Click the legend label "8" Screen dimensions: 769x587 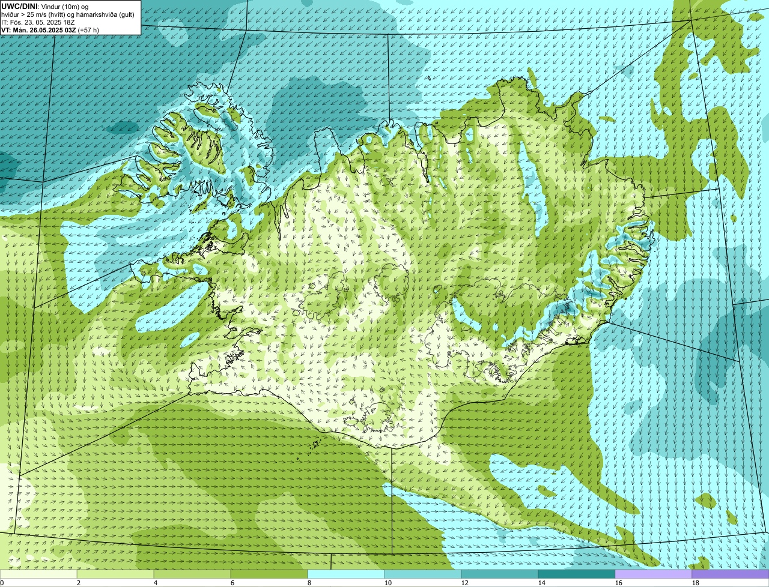[309, 583]
